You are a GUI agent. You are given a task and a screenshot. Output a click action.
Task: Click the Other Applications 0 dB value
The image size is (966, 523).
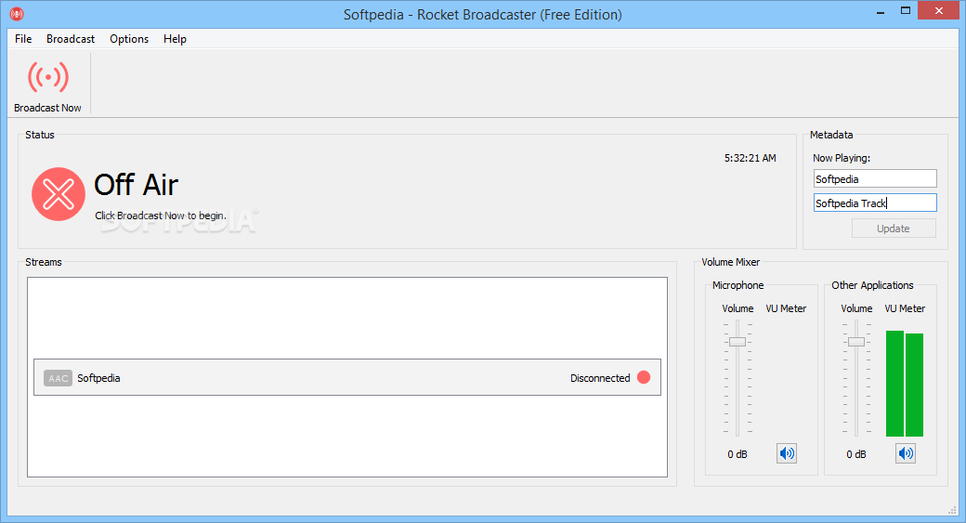(x=856, y=454)
